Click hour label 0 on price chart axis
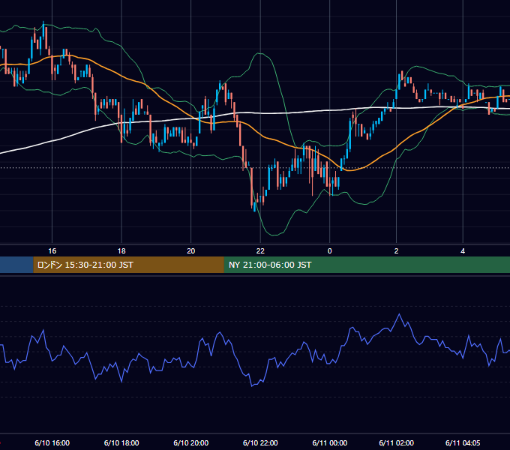510x450 pixels. pyautogui.click(x=329, y=251)
